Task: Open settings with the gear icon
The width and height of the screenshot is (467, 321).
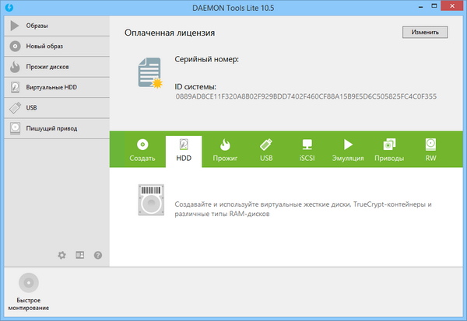Action: pos(62,255)
